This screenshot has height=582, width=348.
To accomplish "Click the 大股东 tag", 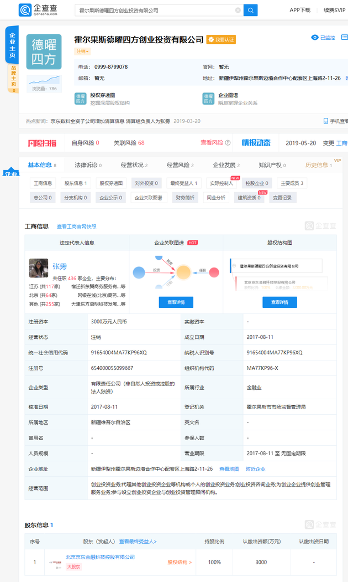I will pyautogui.click(x=73, y=567).
